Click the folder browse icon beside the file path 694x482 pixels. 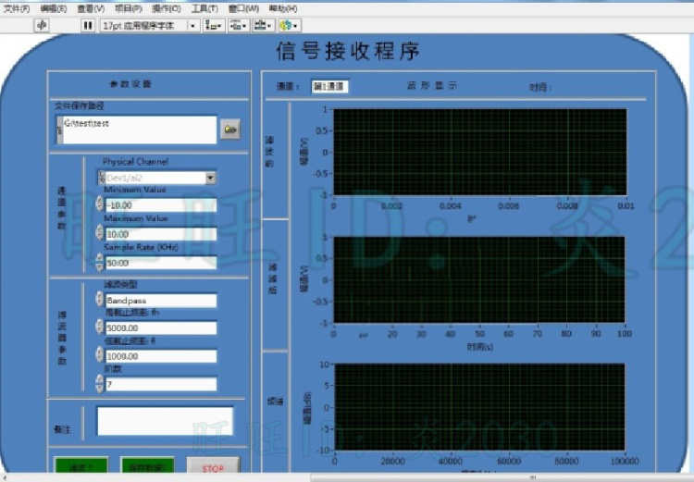click(x=230, y=130)
